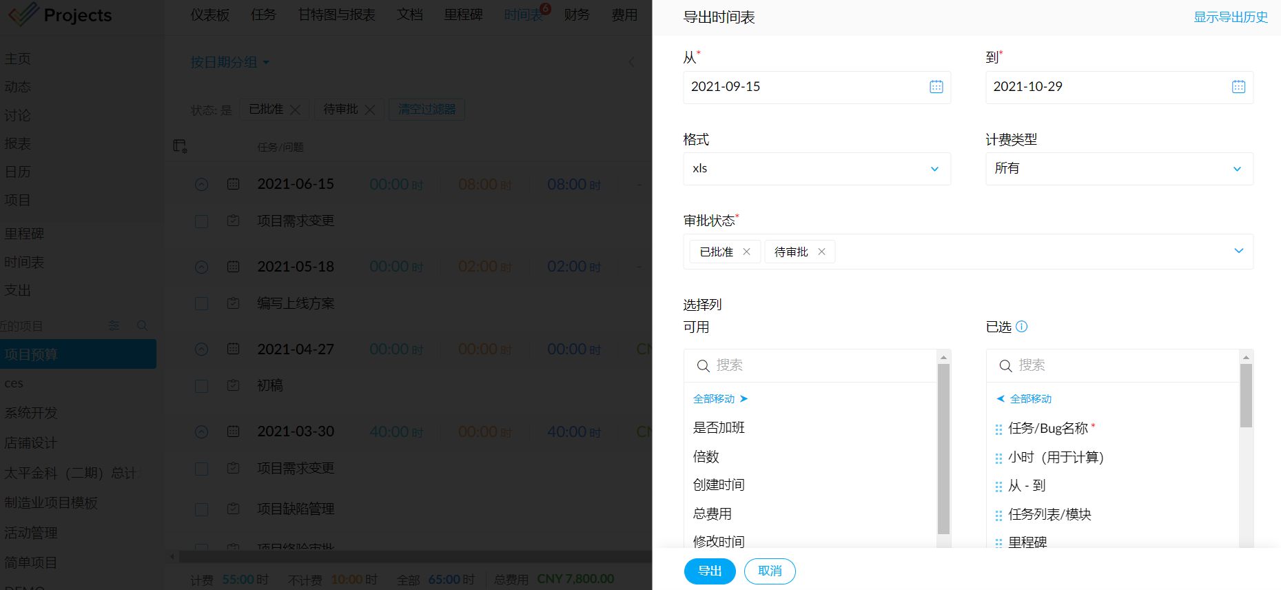Click the 已选 list vertical scrollbar
This screenshot has height=590, width=1281.
pos(1246,396)
